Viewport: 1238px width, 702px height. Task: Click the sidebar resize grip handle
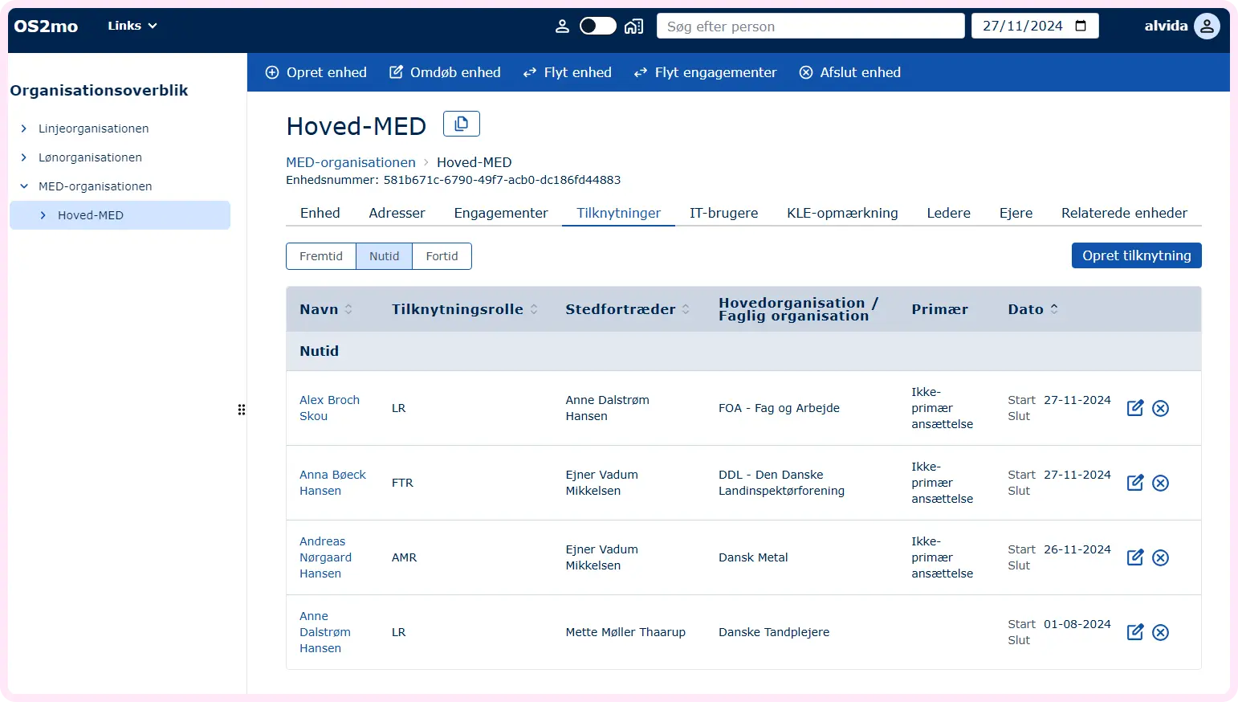pos(242,410)
